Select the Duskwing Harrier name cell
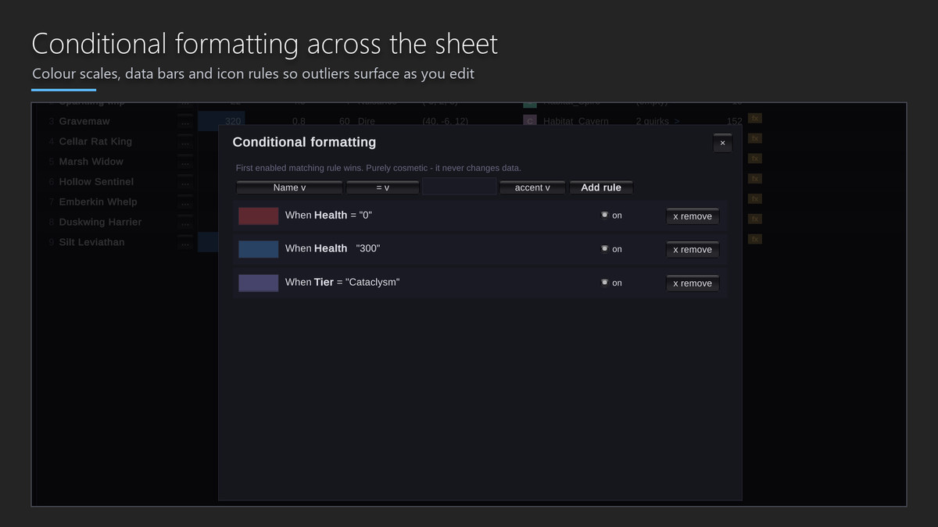938x527 pixels. coord(100,223)
